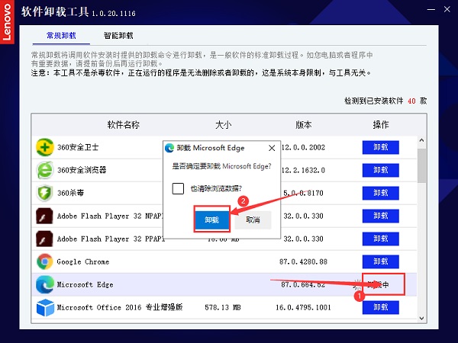Viewport: 458px width, 343px height.
Task: Select the Microsoft Edge name text
Action: coord(85,284)
